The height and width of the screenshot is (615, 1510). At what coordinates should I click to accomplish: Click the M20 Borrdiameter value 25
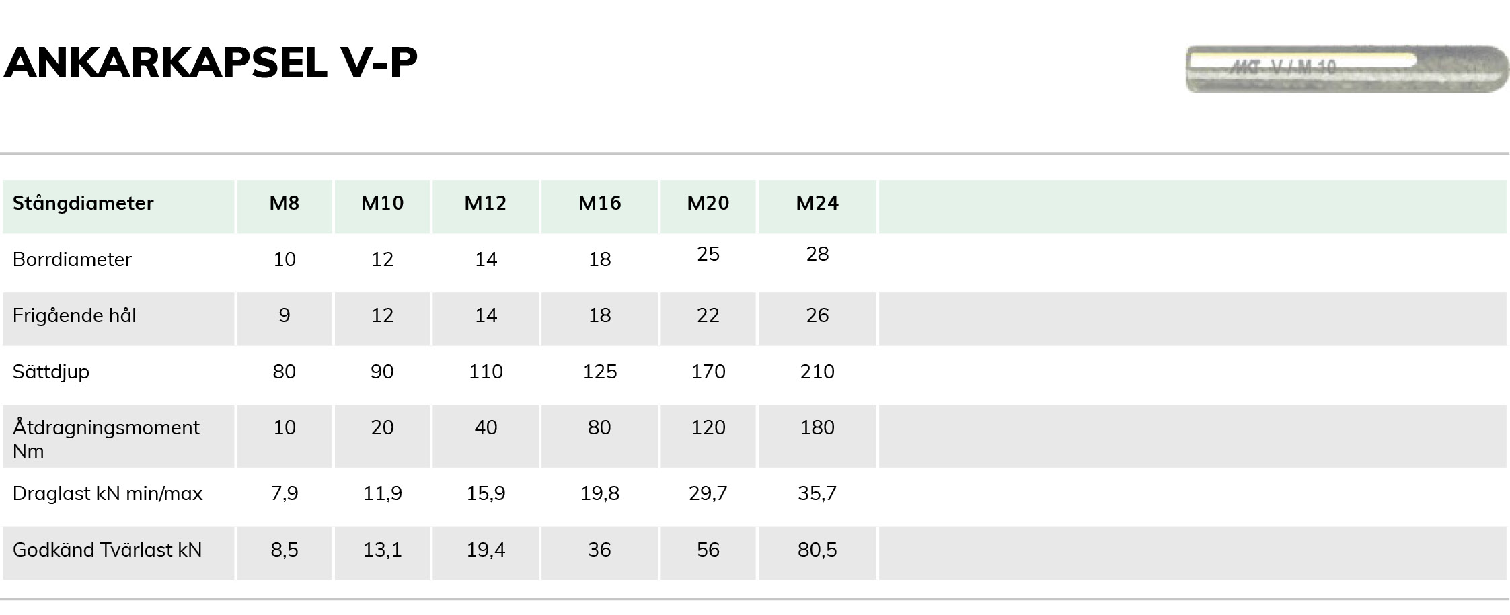(708, 254)
